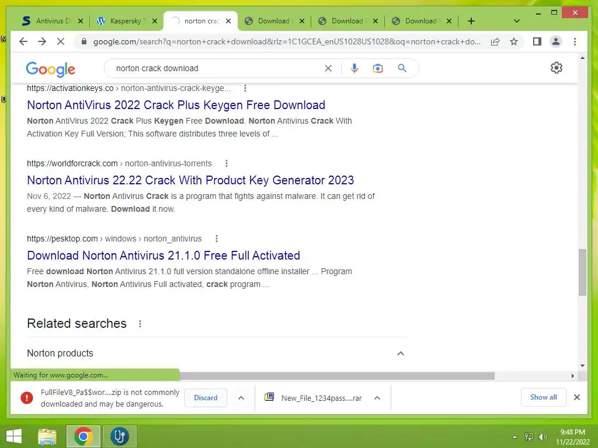Show hidden system tray icons
Viewport: 598px width, 448px height.
[515, 437]
